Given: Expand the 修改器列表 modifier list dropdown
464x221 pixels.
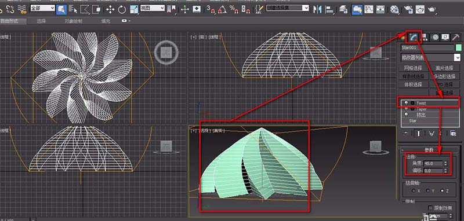Looking at the screenshot, I should coord(431,57).
